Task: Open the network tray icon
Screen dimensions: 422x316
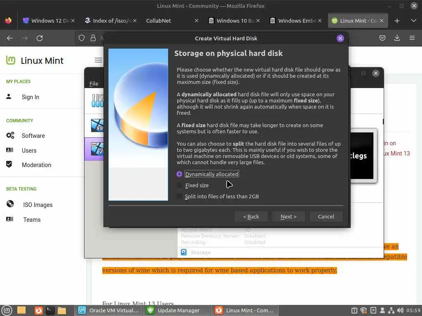Action: 391,311
